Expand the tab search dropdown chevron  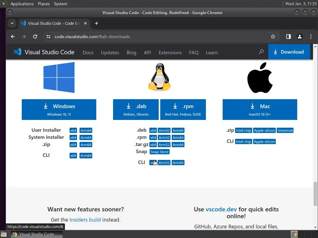(12, 23)
